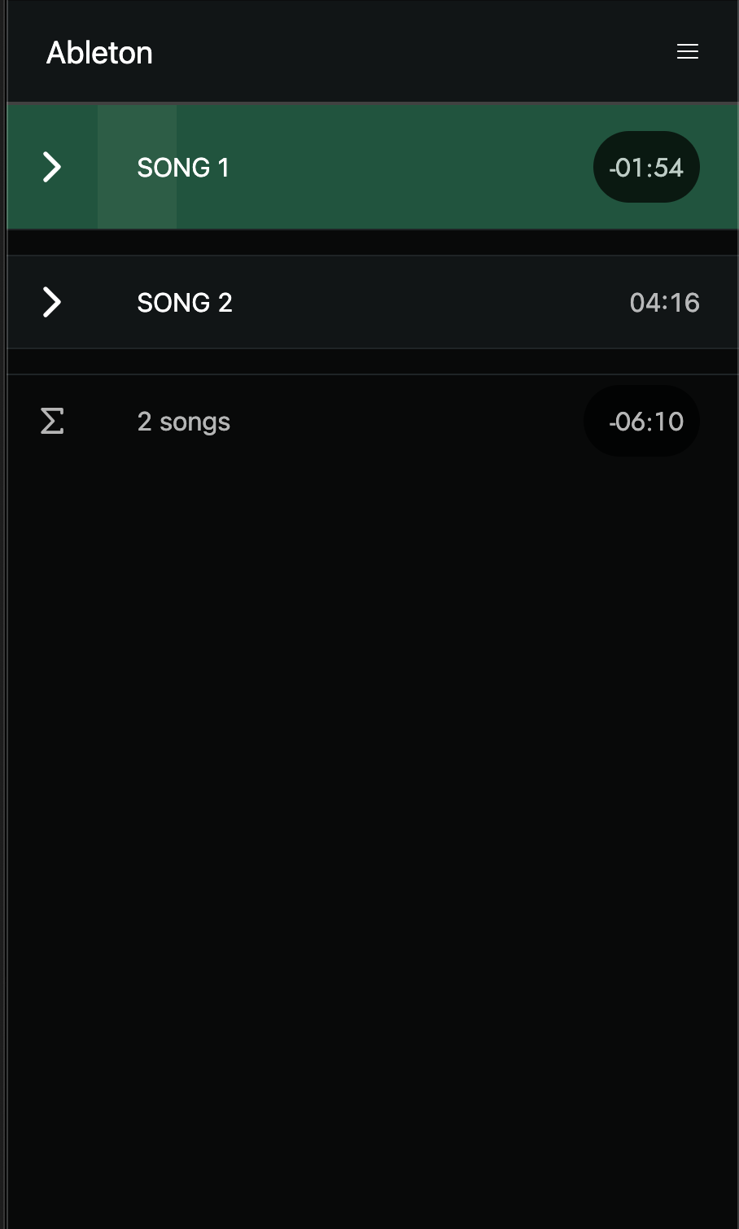Image resolution: width=739 pixels, height=1229 pixels.
Task: Click blank header space between Ableton and menu
Action: pos(407,52)
